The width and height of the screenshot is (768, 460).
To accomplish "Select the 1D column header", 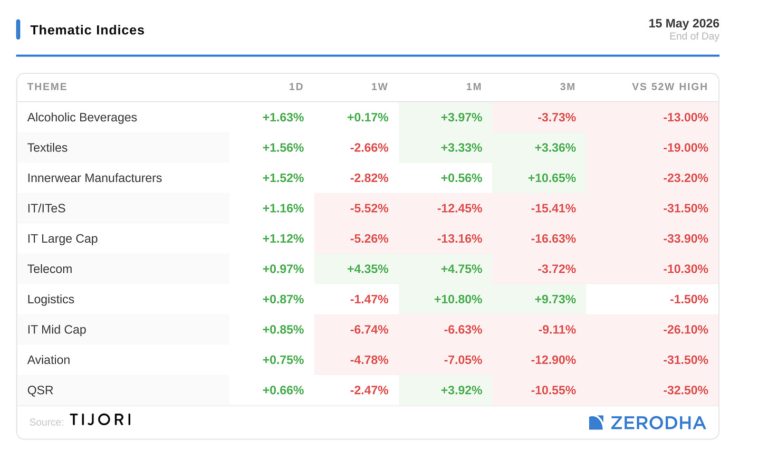I will pyautogui.click(x=296, y=87).
